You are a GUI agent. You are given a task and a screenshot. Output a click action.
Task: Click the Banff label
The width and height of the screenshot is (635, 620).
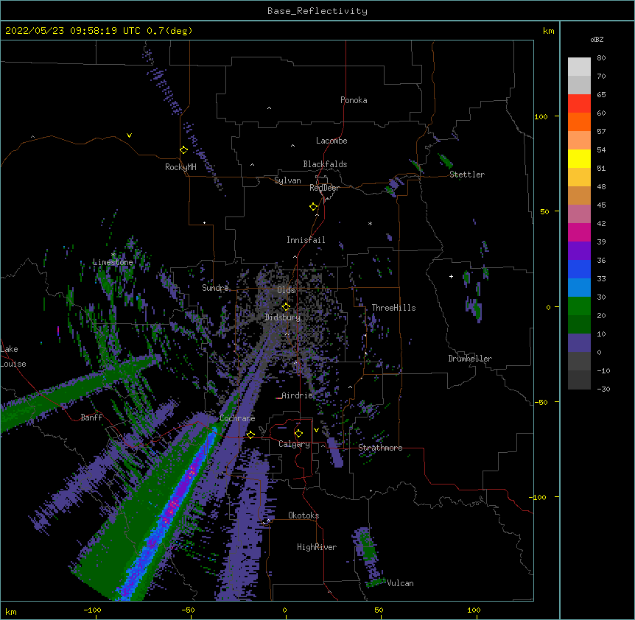coord(91,418)
